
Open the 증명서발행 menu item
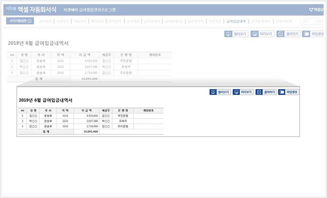(x=284, y=21)
